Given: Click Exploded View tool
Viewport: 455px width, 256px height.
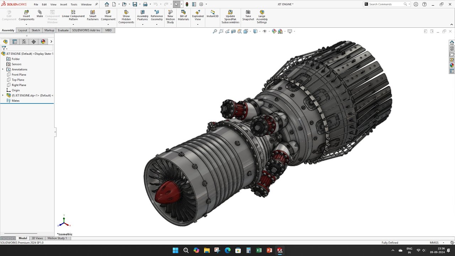Looking at the screenshot, I should click(x=198, y=16).
